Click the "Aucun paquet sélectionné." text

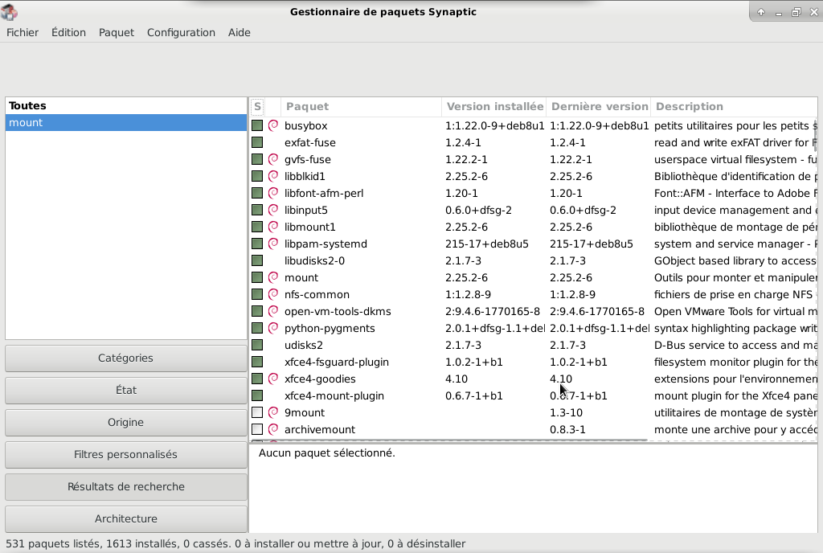point(326,453)
